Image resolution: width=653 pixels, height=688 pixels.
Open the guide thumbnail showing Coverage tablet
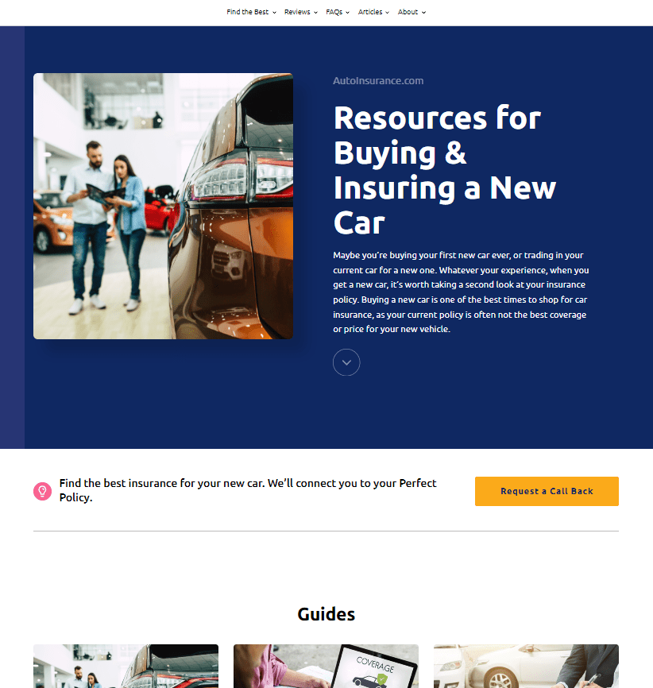[326, 666]
